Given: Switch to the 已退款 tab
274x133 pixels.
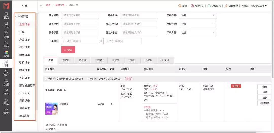Looking at the screenshot, I should 132,60.
